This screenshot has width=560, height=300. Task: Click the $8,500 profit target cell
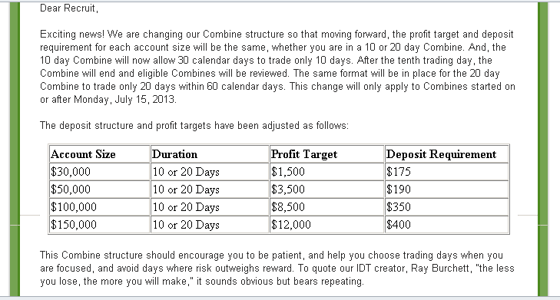coord(326,207)
